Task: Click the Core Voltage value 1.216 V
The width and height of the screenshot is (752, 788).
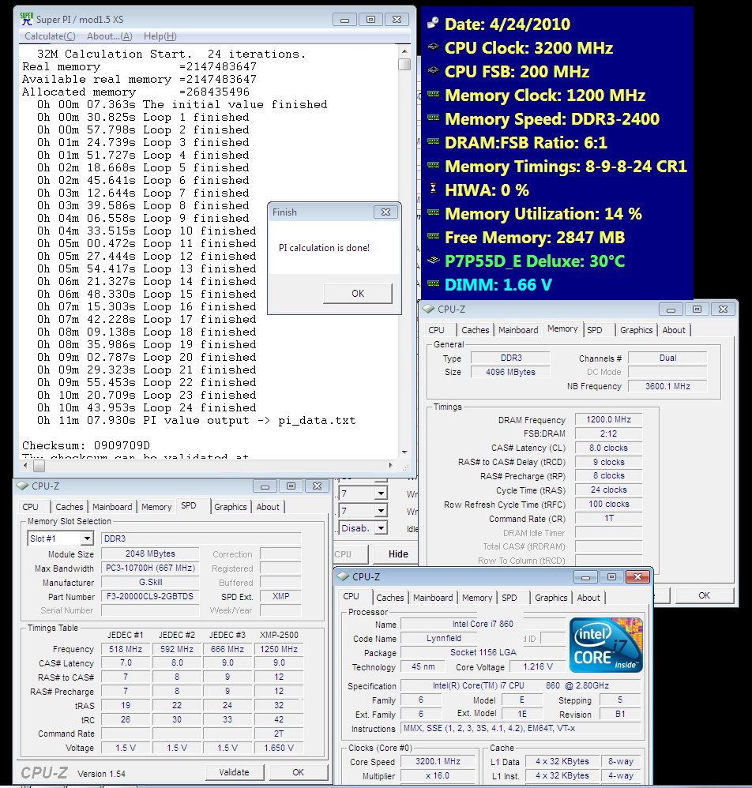Action: pos(537,667)
